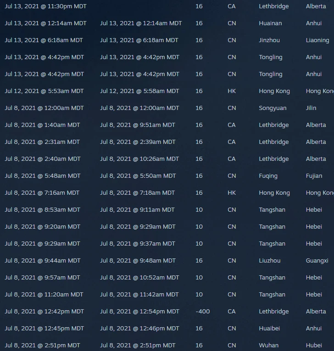Click 'CA' in the 2:31am row
This screenshot has height=351, width=334.
click(232, 142)
